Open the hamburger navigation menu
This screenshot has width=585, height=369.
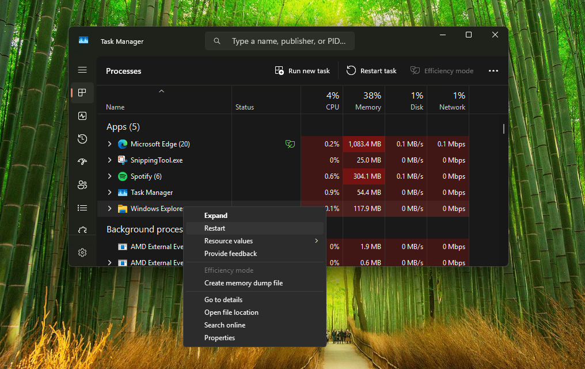[82, 70]
